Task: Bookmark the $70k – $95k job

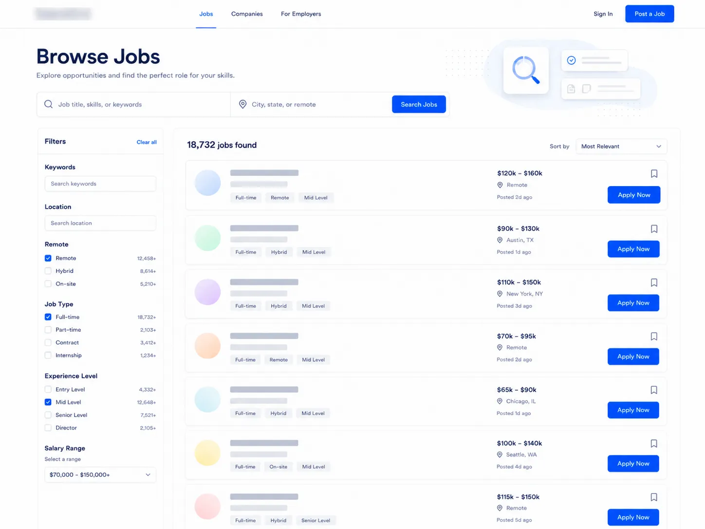Action: click(654, 336)
